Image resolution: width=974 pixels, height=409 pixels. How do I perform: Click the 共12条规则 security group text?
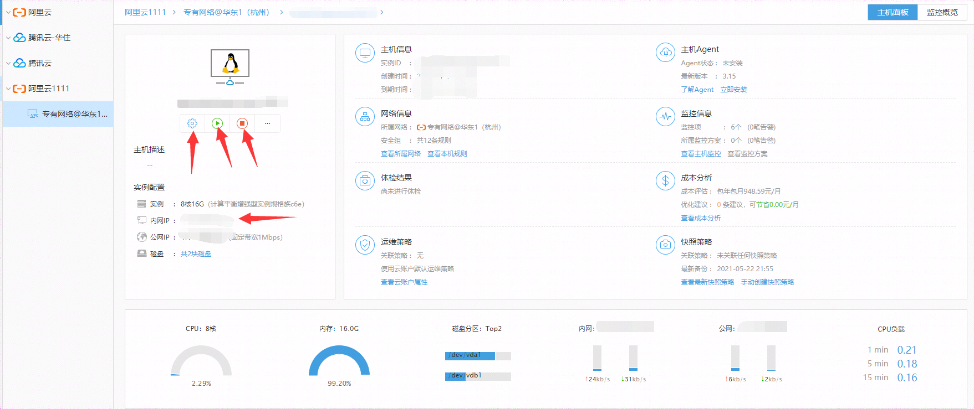click(434, 141)
